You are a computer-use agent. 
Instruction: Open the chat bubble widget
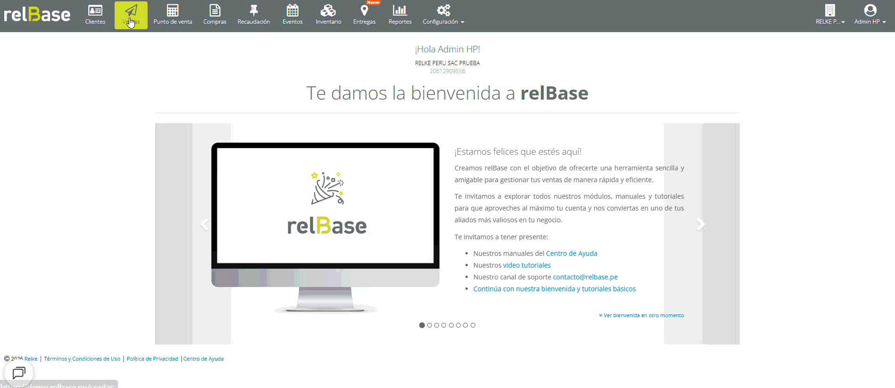[19, 373]
